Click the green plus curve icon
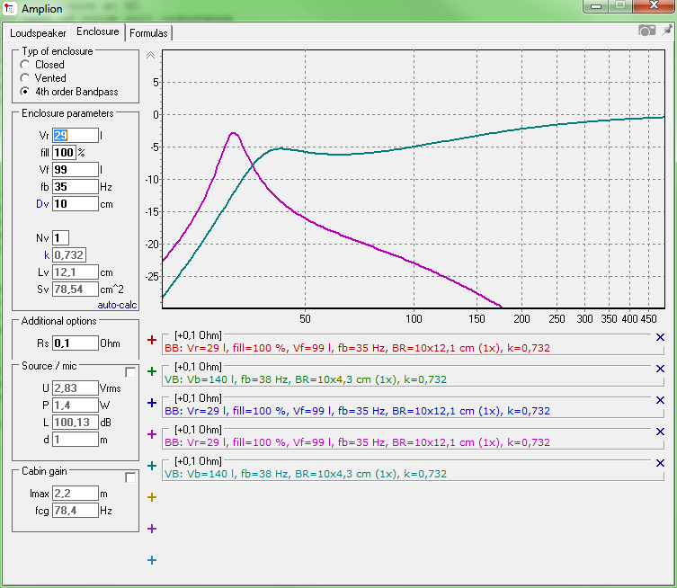677x588 pixels. (x=152, y=371)
